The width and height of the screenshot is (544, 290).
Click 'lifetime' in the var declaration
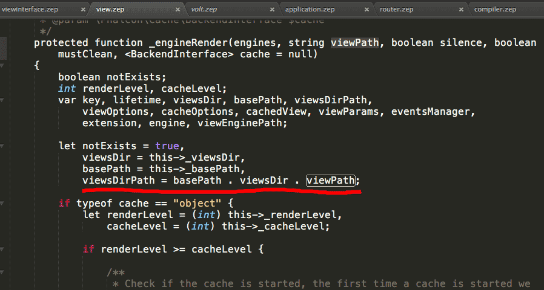click(x=137, y=100)
